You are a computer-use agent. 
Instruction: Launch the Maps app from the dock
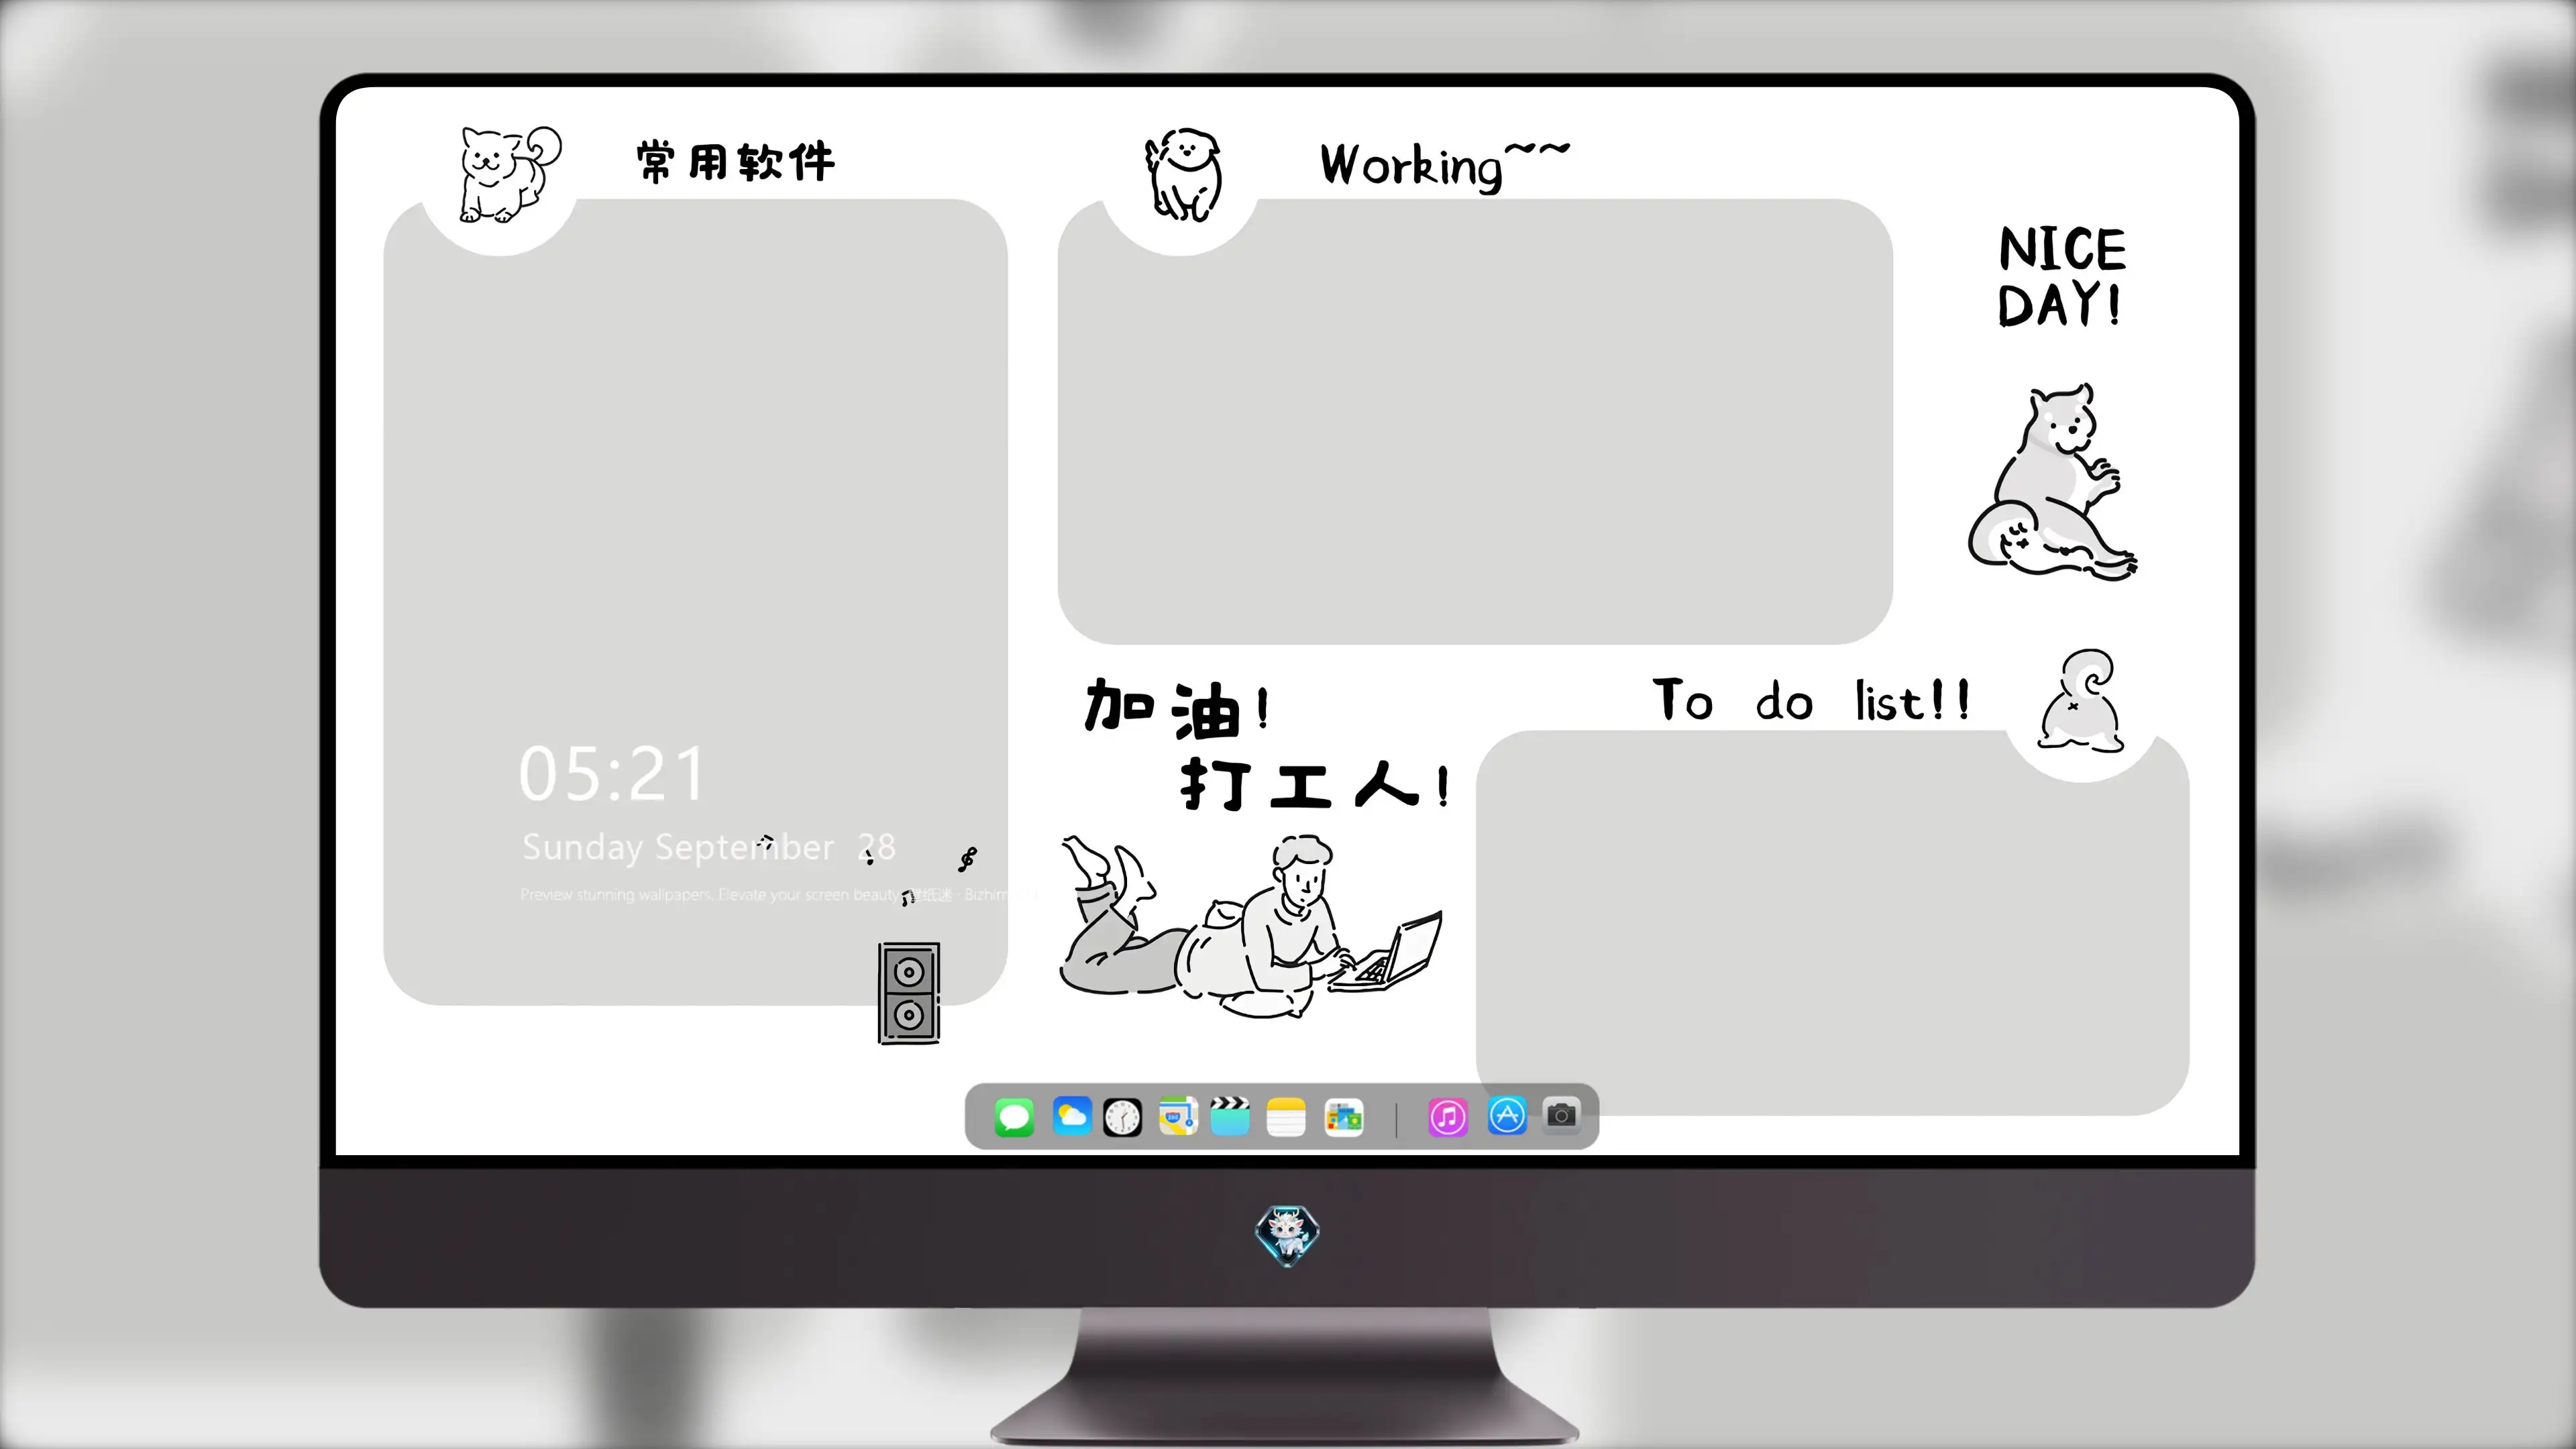1178,1117
